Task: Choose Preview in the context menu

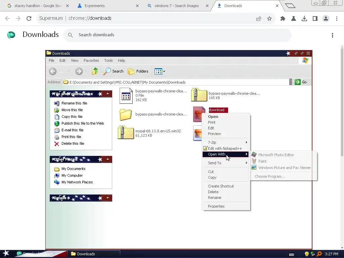Action: [226, 134]
